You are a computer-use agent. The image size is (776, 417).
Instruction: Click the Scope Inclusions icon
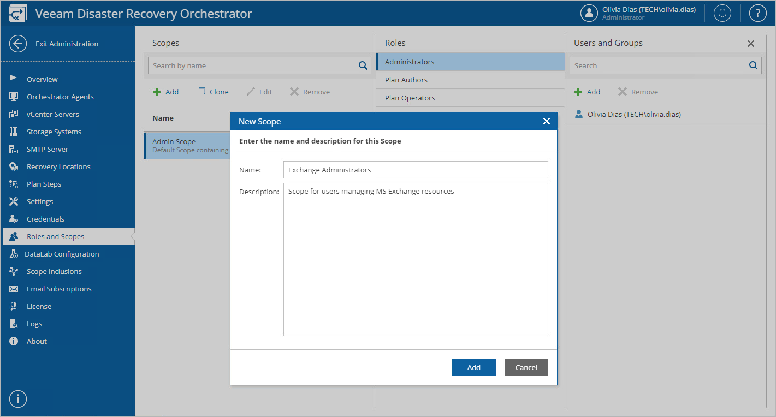click(x=14, y=271)
